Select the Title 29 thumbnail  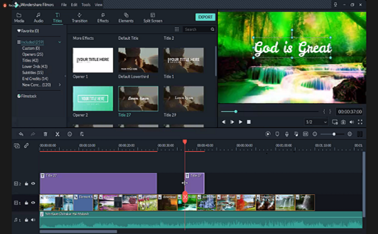184,98
